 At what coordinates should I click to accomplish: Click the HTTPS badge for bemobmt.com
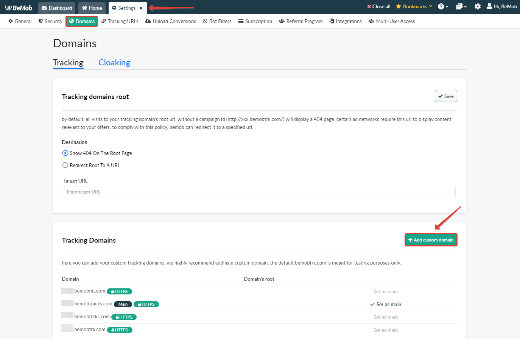(120, 291)
